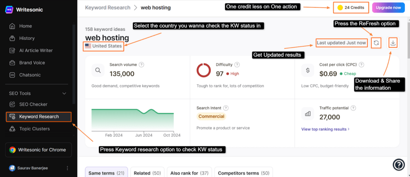Click the bar chart icon in Traffic potential card
The height and width of the screenshot is (177, 410).
[308, 113]
